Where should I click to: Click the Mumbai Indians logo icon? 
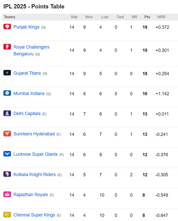(x=7, y=93)
